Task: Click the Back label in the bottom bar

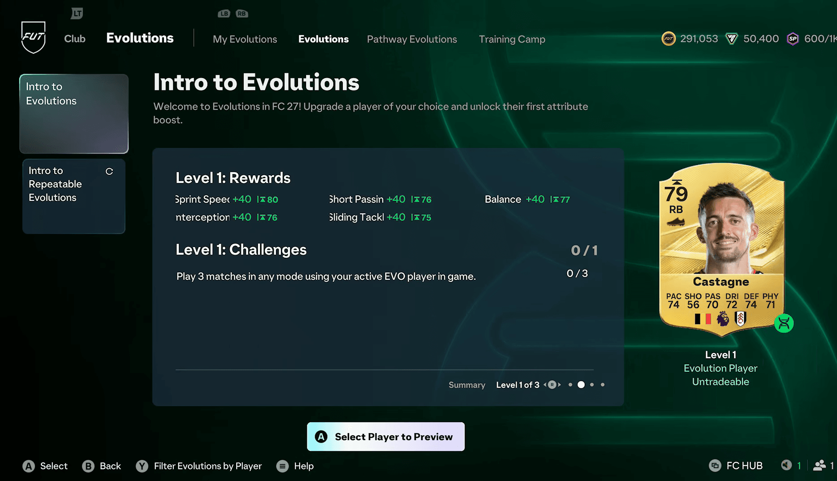Action: pyautogui.click(x=110, y=466)
